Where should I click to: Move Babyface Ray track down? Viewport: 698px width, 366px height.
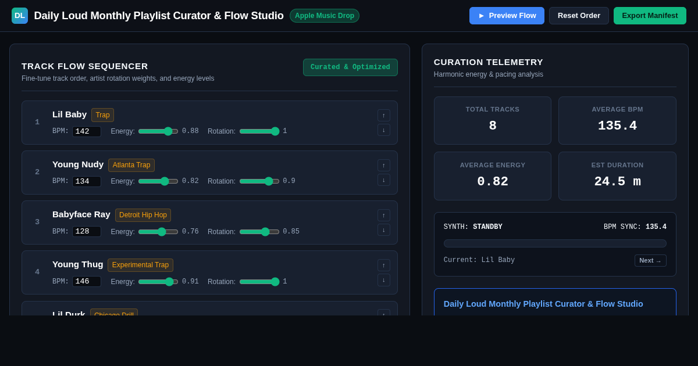[384, 230]
